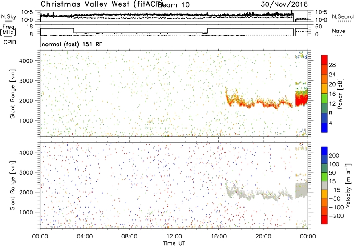Click the '18' frequency axis tick label

tap(30, 27)
